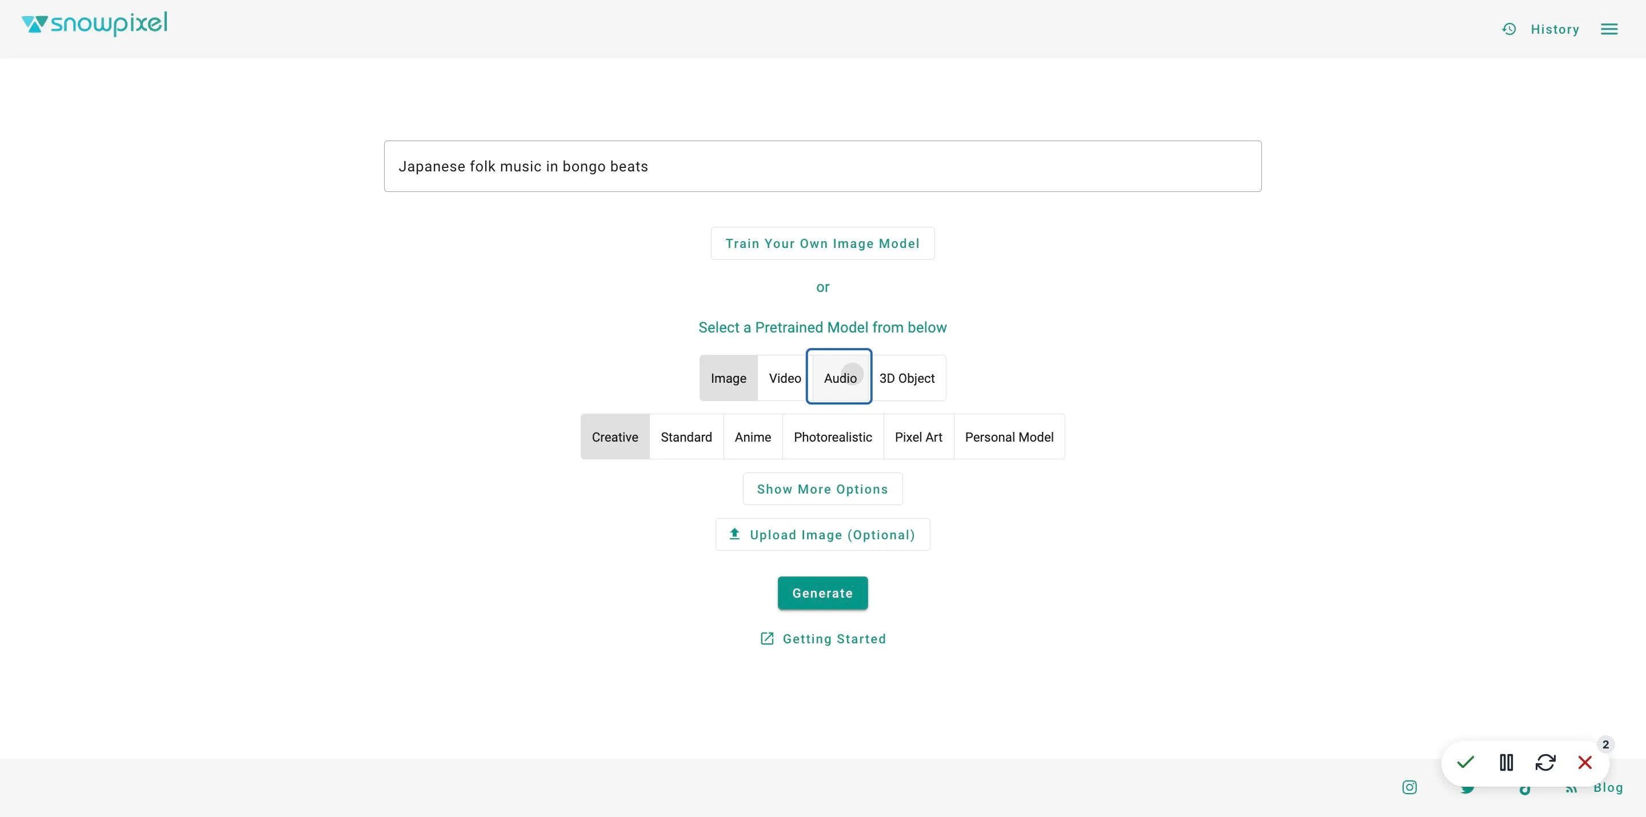Open Train Your Own Image Model
This screenshot has width=1646, height=817.
point(822,243)
